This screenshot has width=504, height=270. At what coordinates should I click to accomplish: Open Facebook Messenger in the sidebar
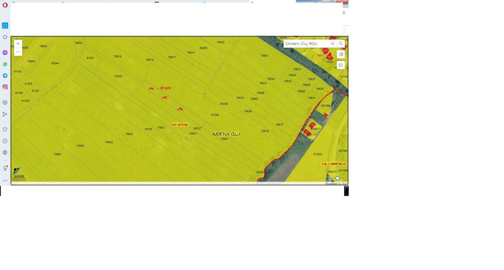click(x=5, y=52)
